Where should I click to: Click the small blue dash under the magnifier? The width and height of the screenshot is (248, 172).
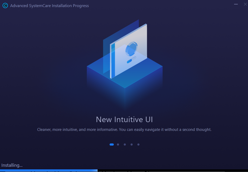click(x=129, y=61)
